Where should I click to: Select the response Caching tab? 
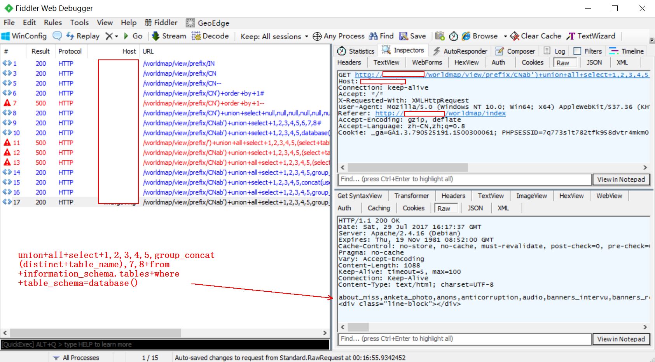point(379,208)
